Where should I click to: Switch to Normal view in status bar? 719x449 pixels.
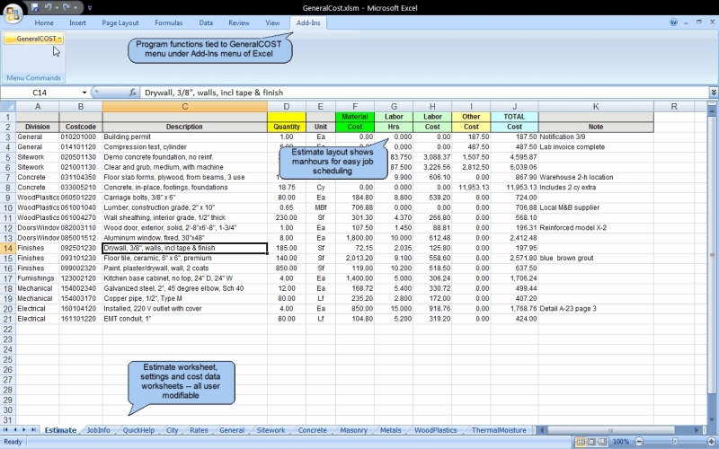(581, 443)
